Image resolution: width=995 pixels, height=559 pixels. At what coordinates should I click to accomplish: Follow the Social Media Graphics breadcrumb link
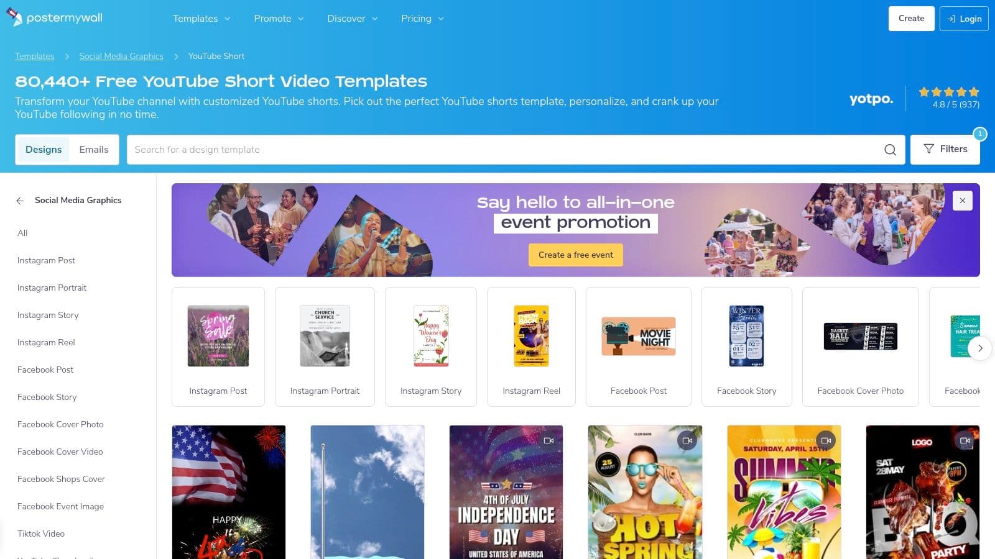(121, 56)
